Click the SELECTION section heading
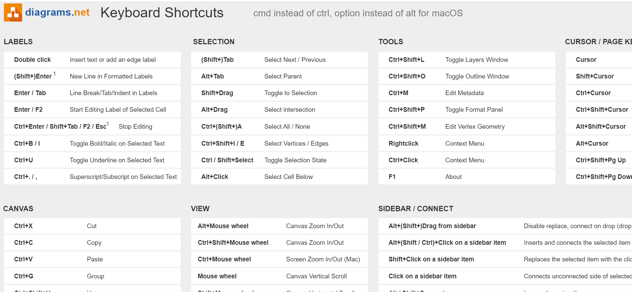632x292 pixels. (x=213, y=42)
